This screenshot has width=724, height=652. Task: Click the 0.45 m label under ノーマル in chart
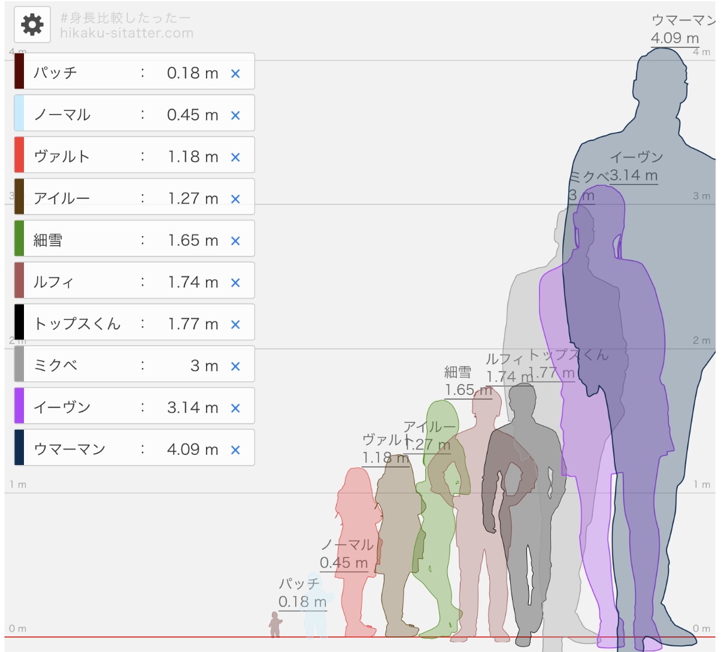(x=343, y=563)
